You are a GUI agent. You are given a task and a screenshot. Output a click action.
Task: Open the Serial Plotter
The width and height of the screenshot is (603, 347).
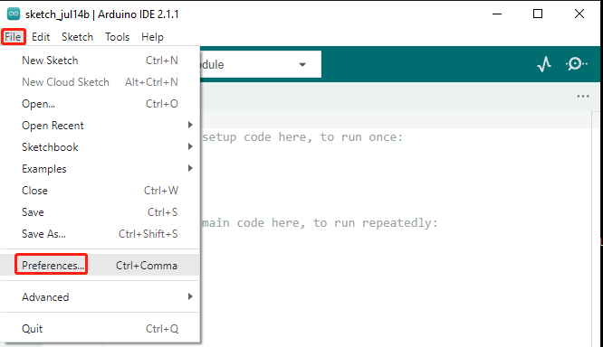544,64
